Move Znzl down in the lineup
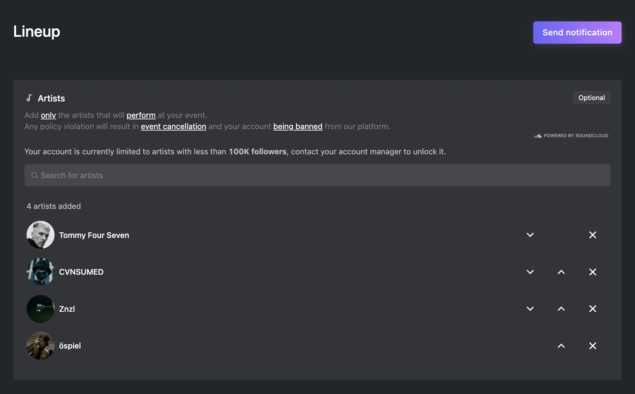The width and height of the screenshot is (635, 394). click(x=530, y=309)
